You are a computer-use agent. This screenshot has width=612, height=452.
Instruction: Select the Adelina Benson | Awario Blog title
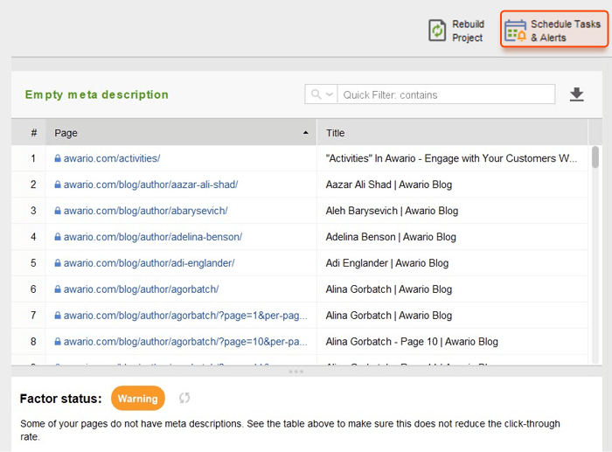[x=391, y=237]
